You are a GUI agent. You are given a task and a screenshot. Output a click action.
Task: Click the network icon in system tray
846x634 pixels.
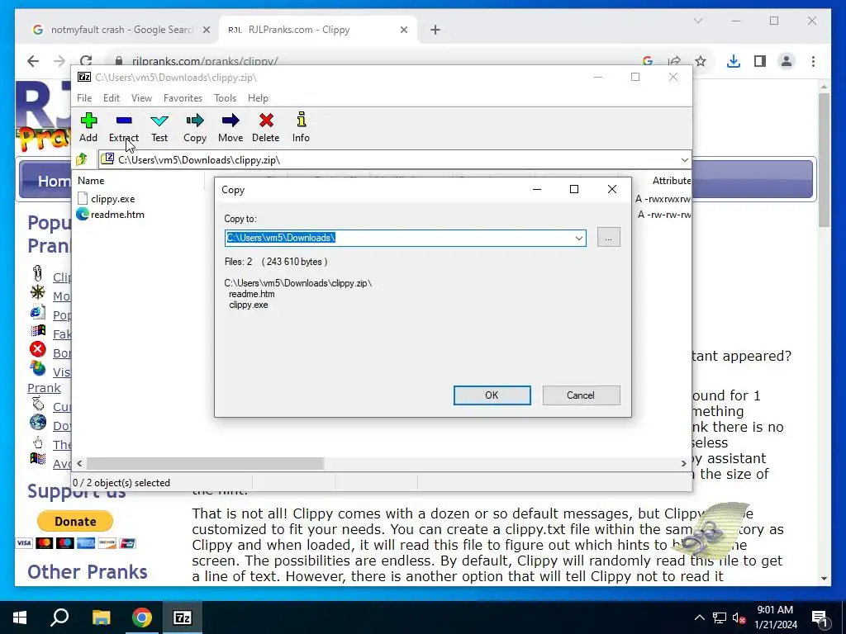tap(720, 617)
